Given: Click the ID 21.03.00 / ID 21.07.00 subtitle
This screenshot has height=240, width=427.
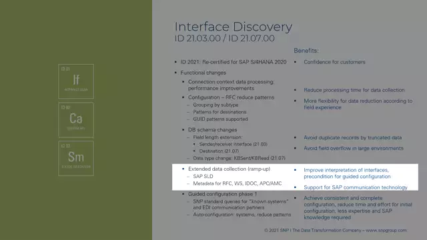Looking at the screenshot, I should [225, 39].
